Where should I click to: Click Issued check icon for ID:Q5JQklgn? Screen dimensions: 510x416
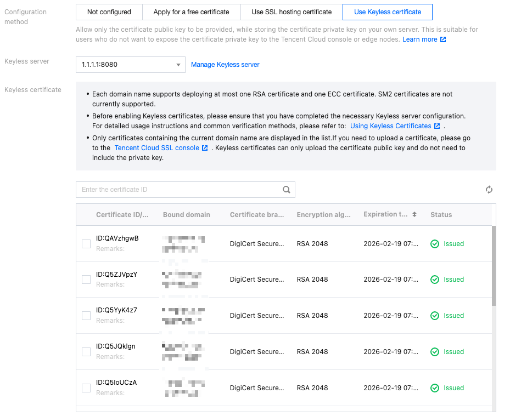[x=435, y=352]
